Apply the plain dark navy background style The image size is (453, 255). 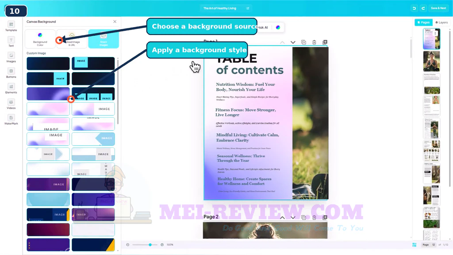pos(48,63)
